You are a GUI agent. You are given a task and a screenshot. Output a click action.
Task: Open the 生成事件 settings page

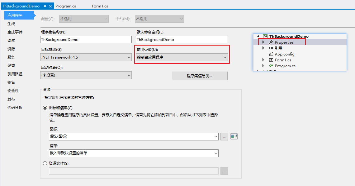(x=15, y=32)
